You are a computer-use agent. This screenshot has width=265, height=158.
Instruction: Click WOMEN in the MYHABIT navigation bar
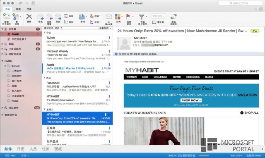132,77
